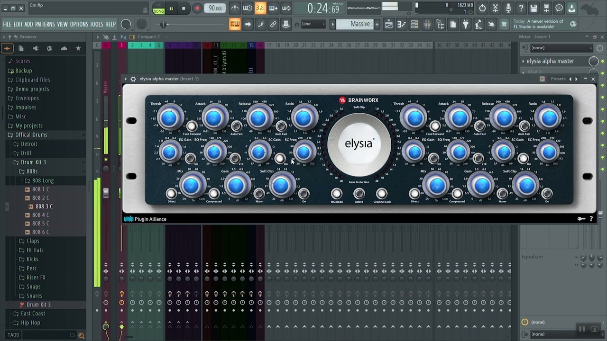Open the Presets button in plugin window

pos(558,79)
